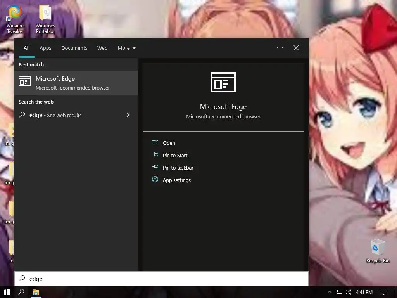
Task: Switch to the Web tab
Action: point(102,48)
